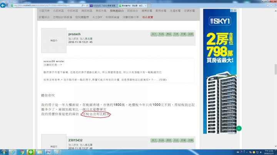Click 私訊 button on 23015432's post
The width and height of the screenshot is (277, 155).
tap(161, 140)
